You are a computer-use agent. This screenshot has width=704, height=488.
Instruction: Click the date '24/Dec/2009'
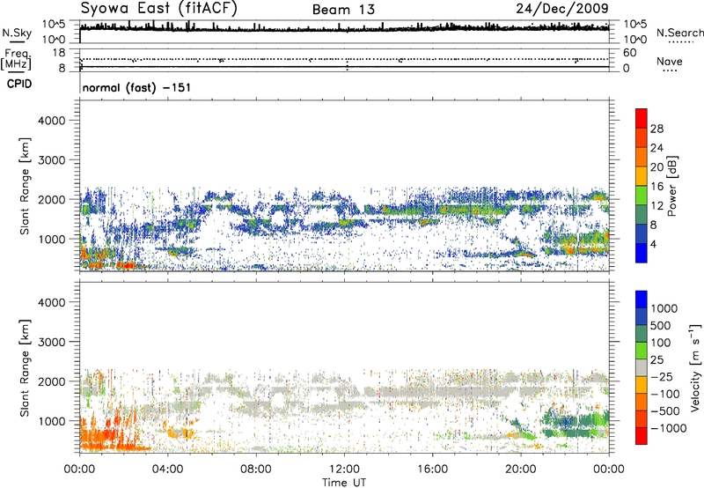click(x=562, y=8)
